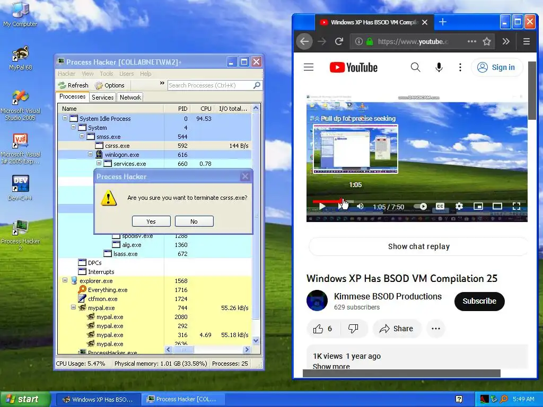This screenshot has height=407, width=543.
Task: Open Microsoft Visual Studio 2005 shortcut
Action: coord(20,105)
